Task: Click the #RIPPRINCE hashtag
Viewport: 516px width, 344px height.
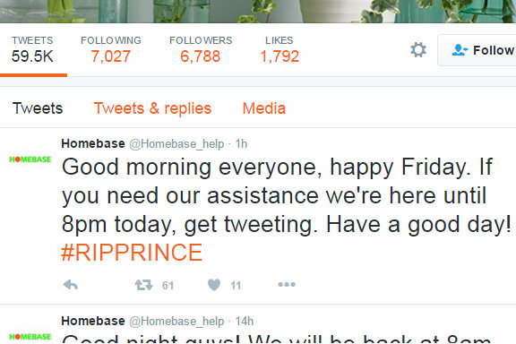Action: click(132, 253)
